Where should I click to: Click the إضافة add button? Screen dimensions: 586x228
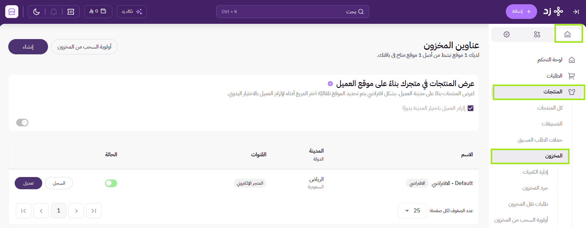tap(521, 12)
